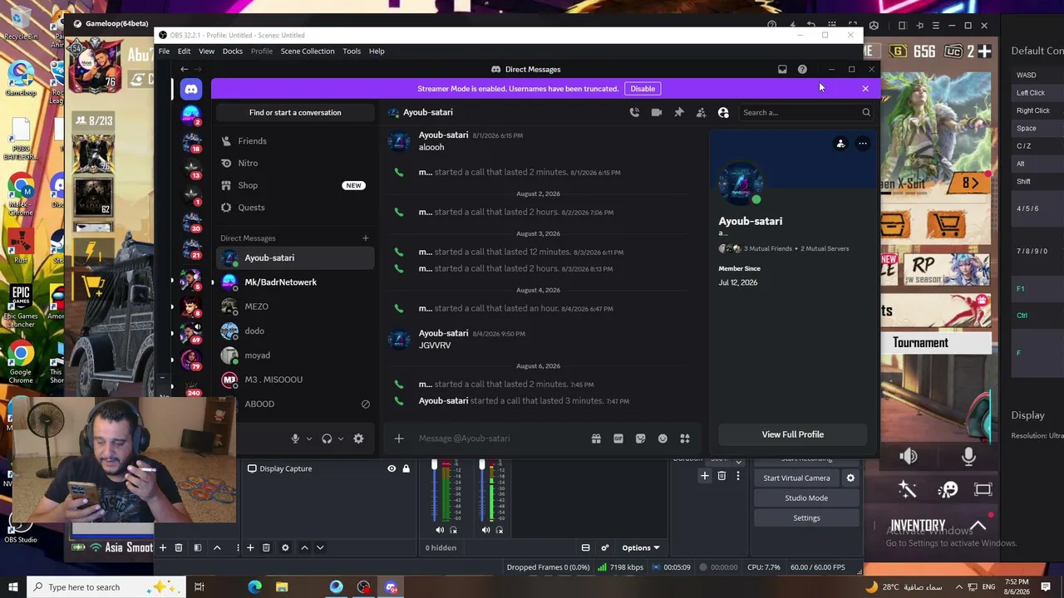
Task: Open more options on profile panel
Action: pos(862,144)
